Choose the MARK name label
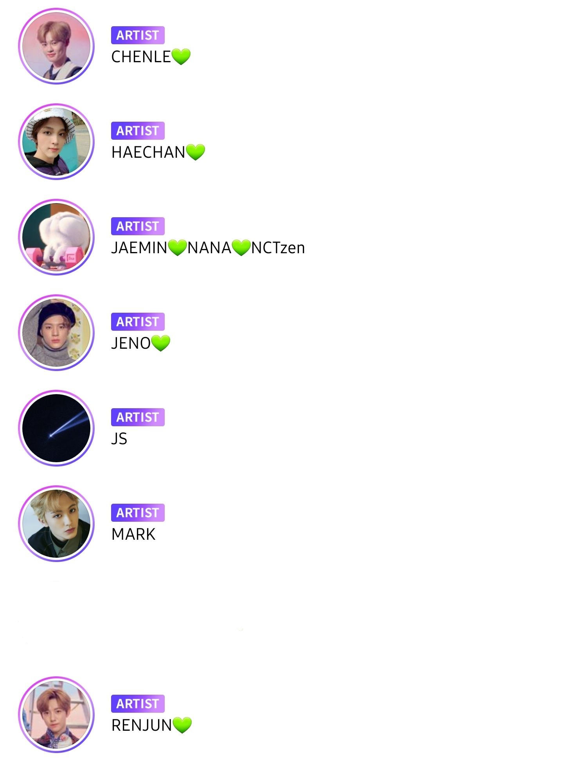Image resolution: width=563 pixels, height=764 pixels. click(x=133, y=534)
